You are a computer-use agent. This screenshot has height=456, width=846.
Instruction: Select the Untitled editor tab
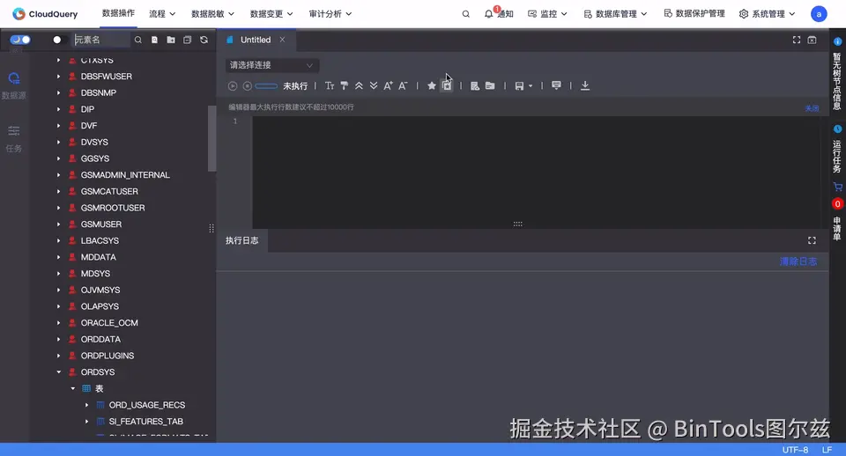[256, 40]
